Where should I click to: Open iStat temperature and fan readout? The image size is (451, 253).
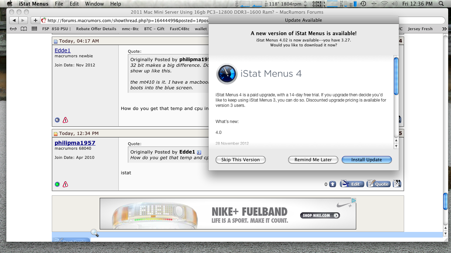285,4
